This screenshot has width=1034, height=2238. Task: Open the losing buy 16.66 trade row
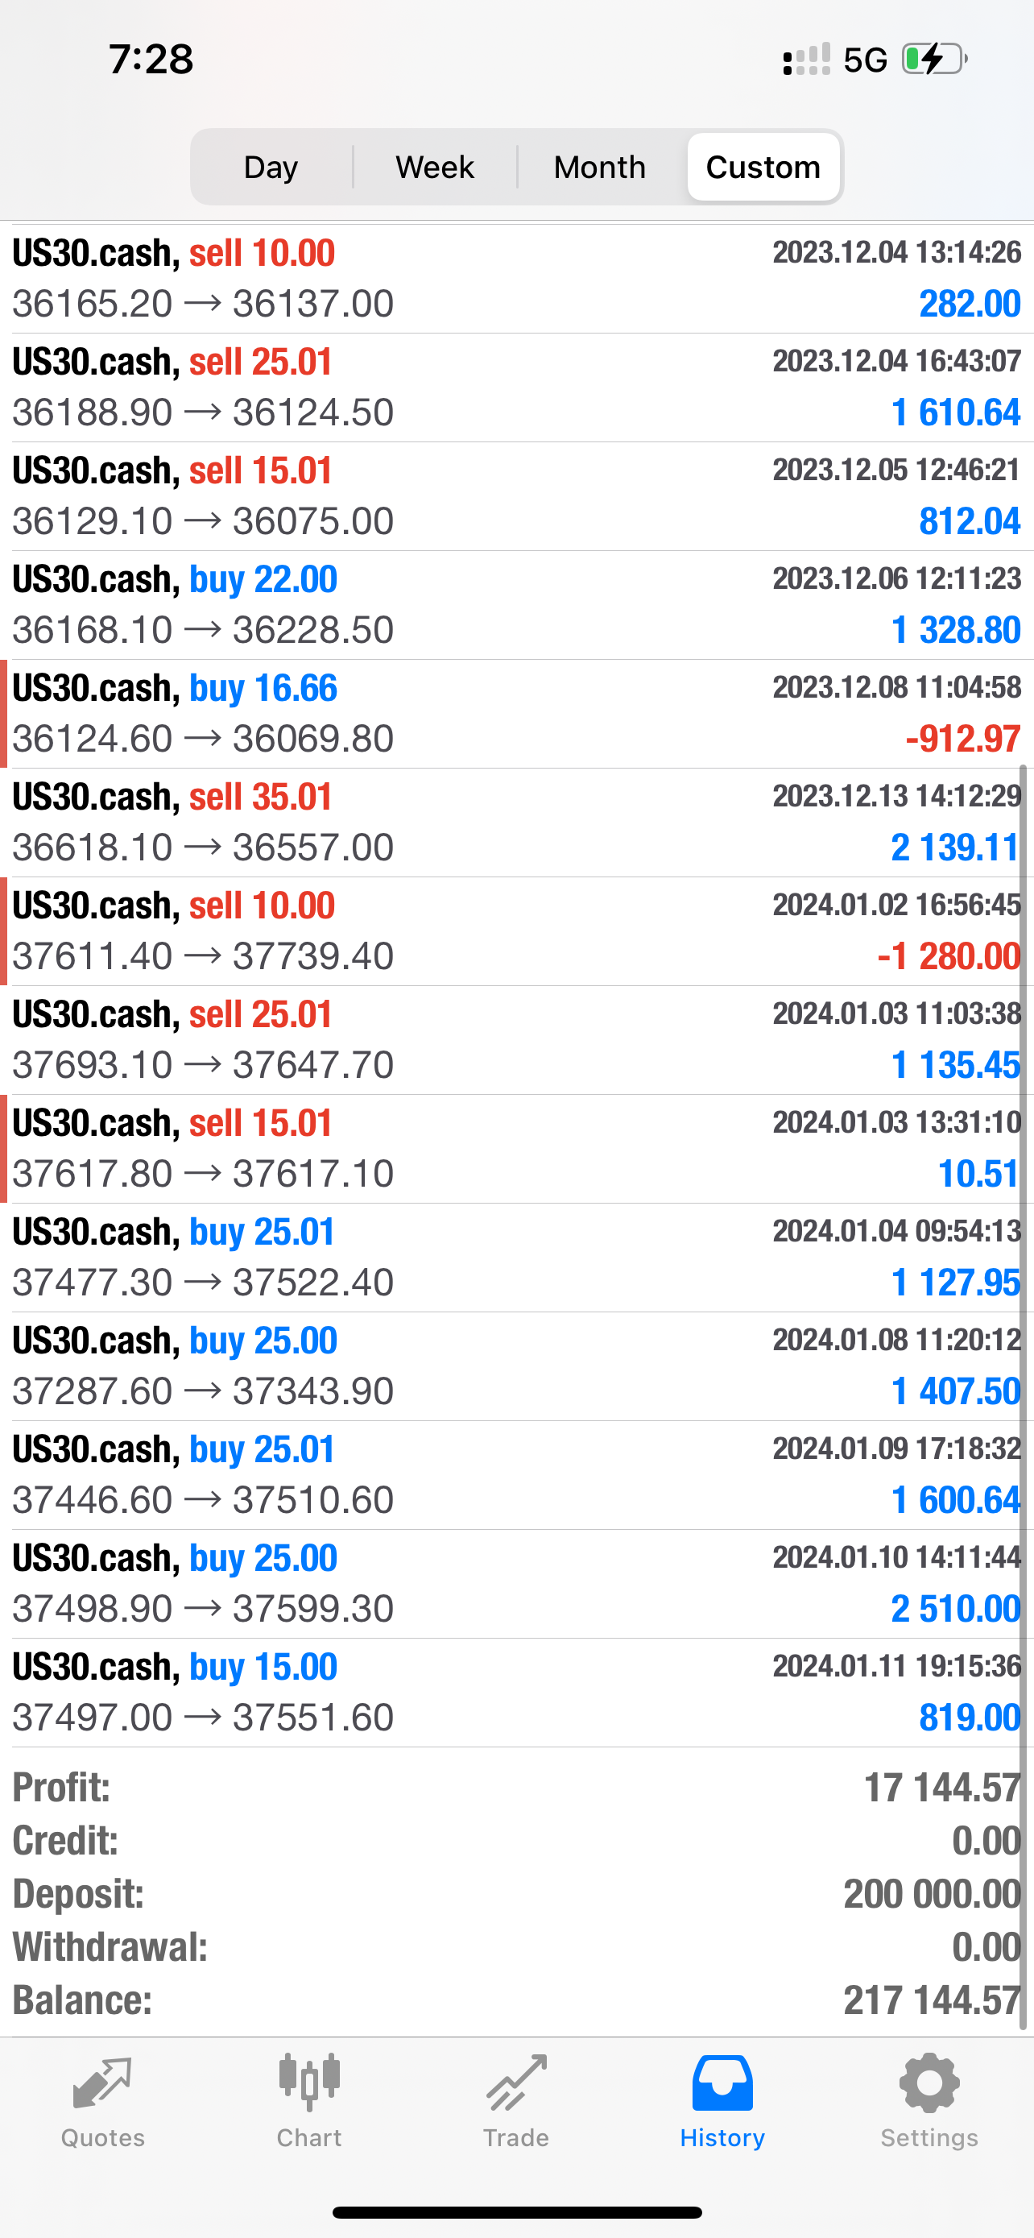[516, 713]
